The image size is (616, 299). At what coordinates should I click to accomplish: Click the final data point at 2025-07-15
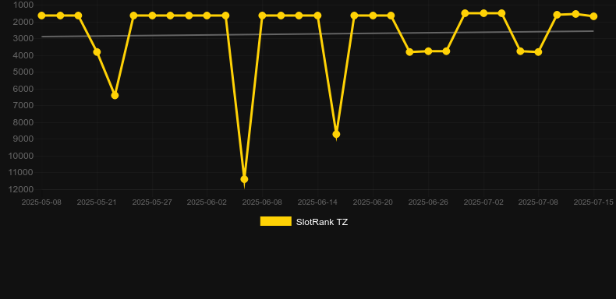coord(593,16)
